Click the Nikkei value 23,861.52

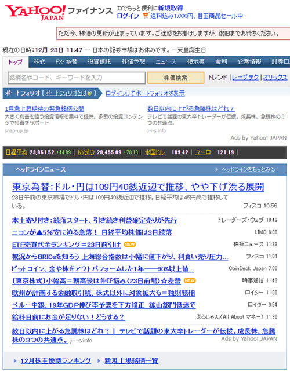click(42, 152)
